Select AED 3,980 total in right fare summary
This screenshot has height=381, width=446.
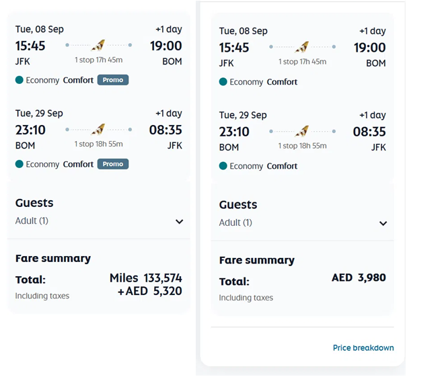click(359, 278)
